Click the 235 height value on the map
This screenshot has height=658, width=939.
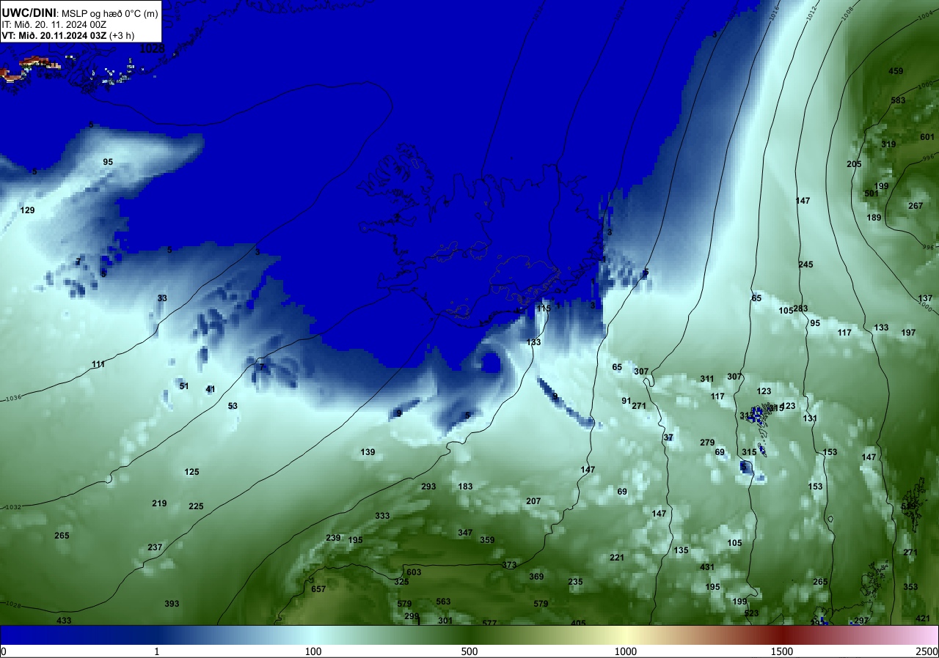[x=575, y=582]
